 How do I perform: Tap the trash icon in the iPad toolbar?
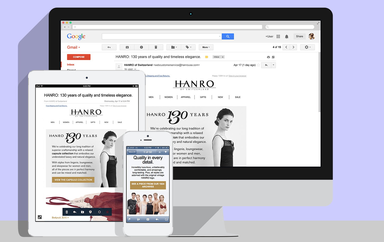tap(67, 212)
